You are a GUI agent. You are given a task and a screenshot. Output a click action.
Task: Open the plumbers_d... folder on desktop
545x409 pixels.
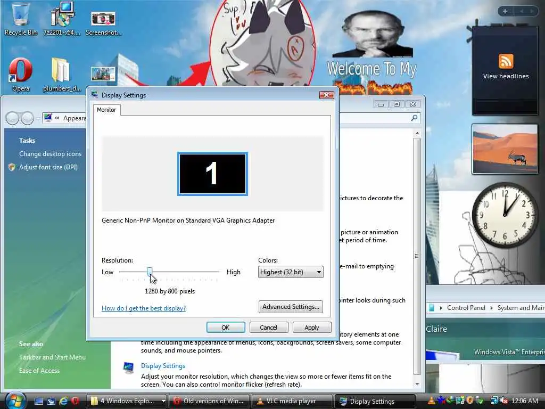click(x=62, y=75)
